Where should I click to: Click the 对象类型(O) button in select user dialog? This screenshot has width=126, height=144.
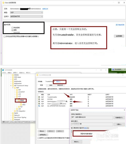119,117
